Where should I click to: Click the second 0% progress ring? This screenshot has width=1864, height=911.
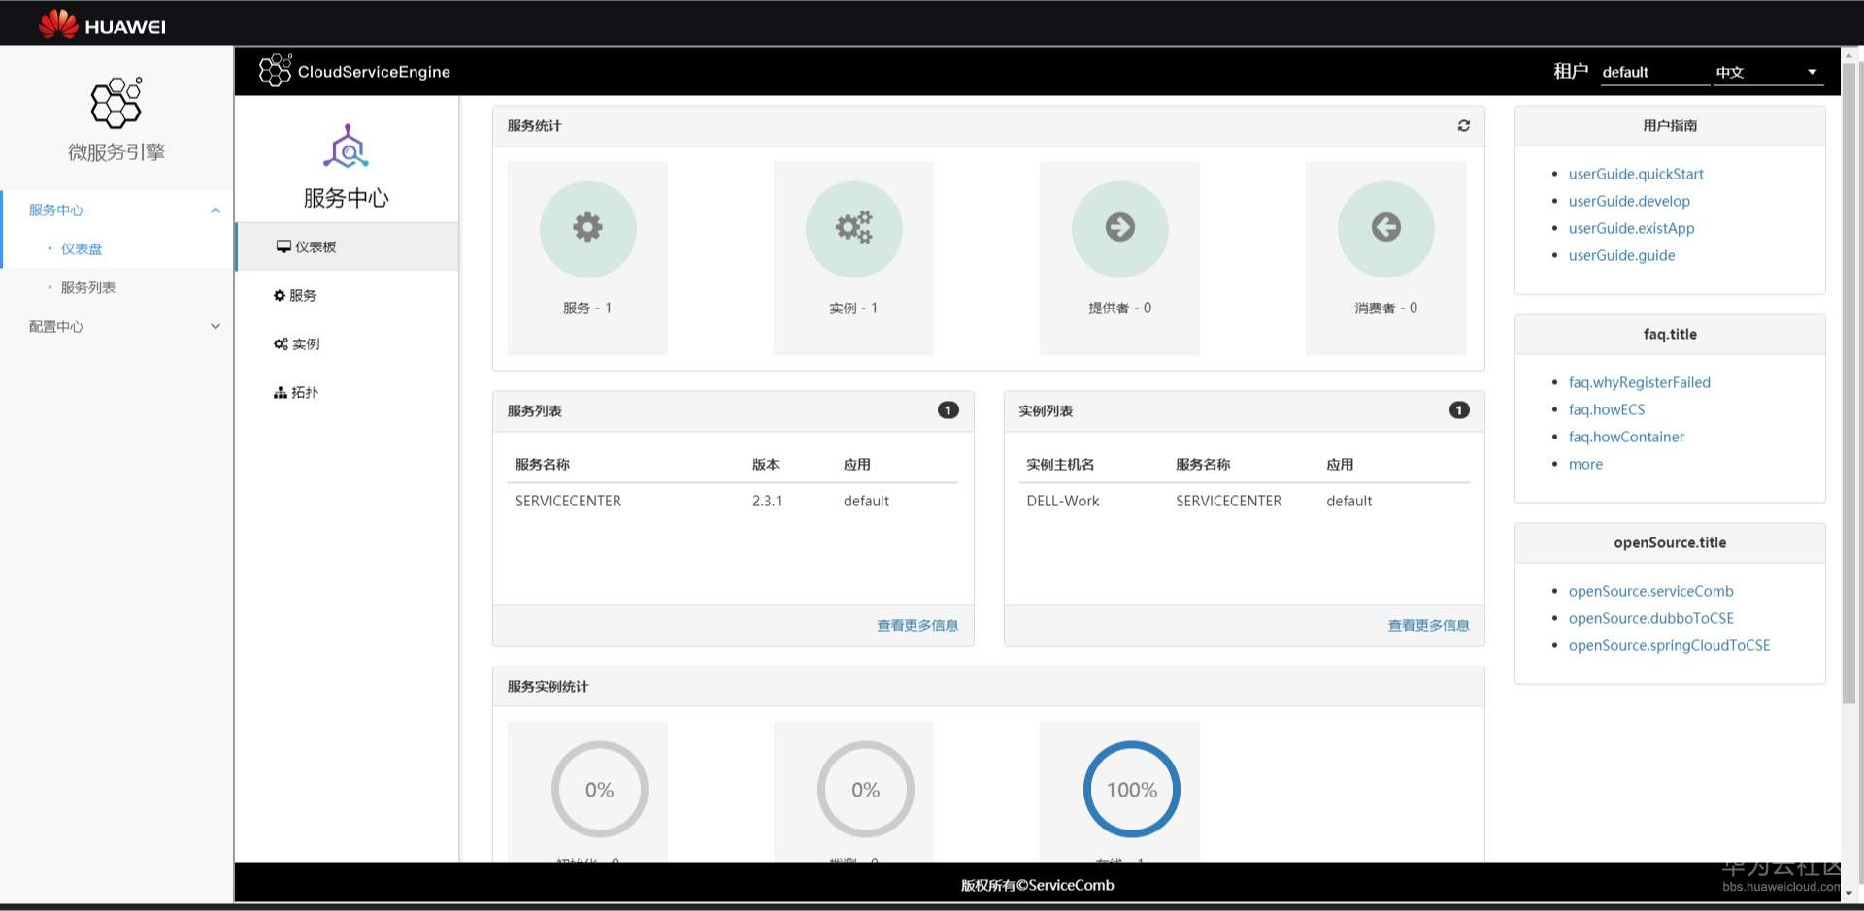(x=865, y=790)
